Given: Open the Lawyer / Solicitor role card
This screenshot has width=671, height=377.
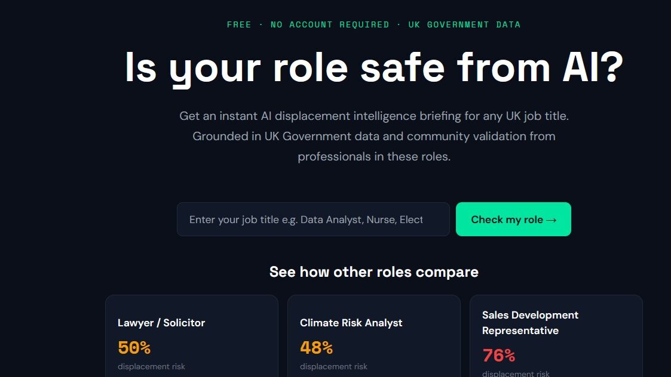Looking at the screenshot, I should click(x=191, y=334).
